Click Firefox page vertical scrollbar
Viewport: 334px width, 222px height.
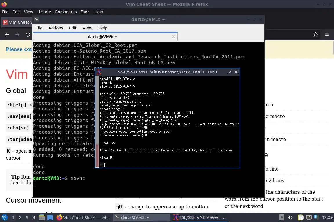(333, 48)
